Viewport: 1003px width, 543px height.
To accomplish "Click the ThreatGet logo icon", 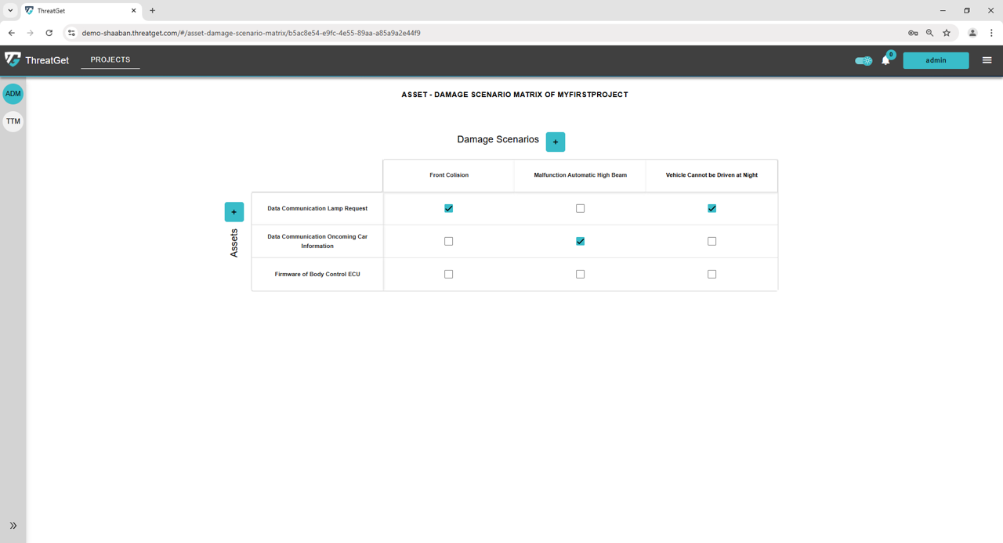I will 13,60.
